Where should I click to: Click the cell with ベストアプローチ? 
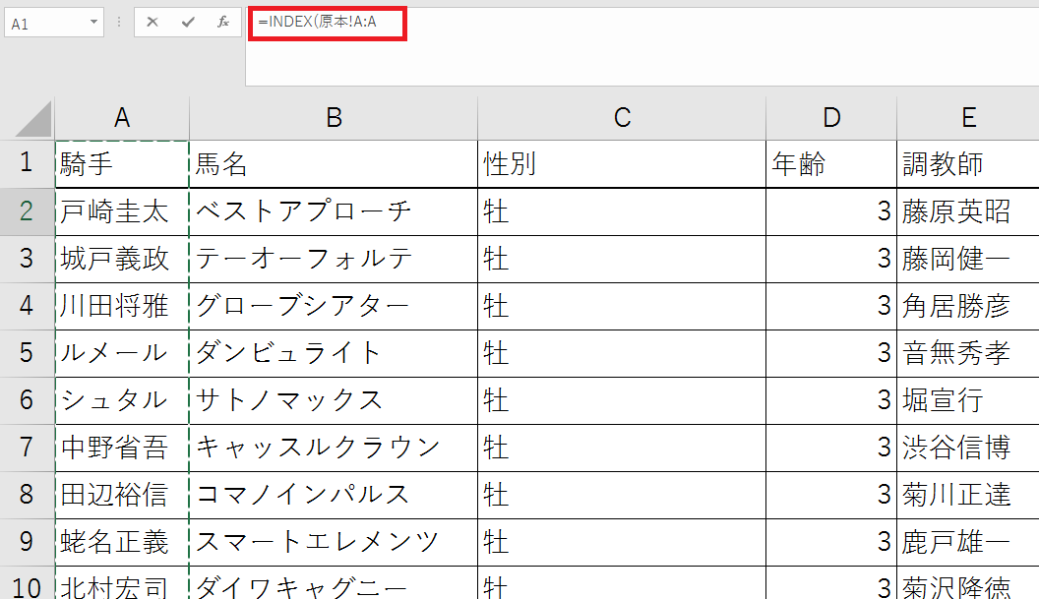tap(334, 211)
